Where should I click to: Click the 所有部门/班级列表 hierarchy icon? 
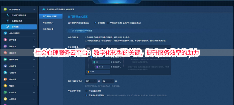coord(7,15)
